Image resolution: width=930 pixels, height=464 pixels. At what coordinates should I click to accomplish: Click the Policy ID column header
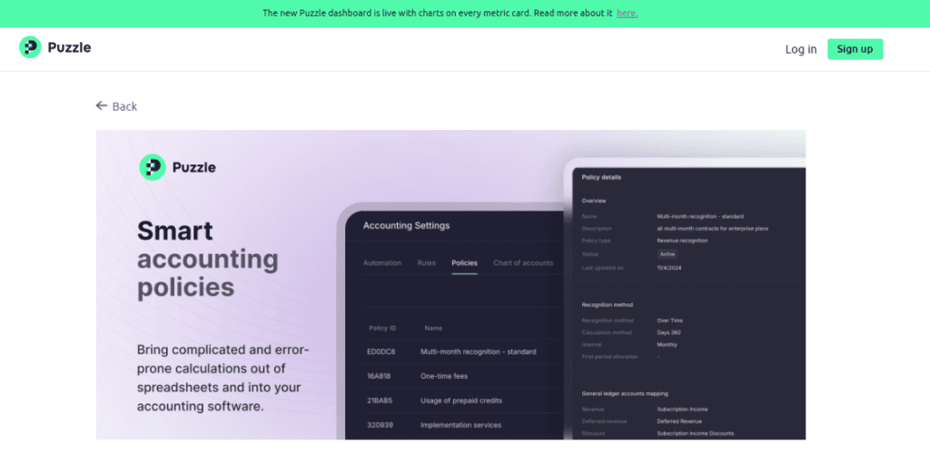(382, 328)
